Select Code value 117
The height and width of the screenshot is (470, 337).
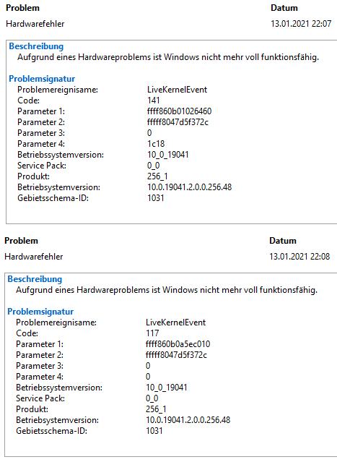pyautogui.click(x=152, y=333)
